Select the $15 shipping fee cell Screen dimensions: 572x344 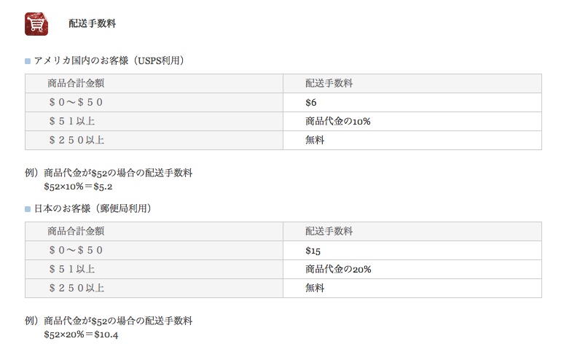coord(313,251)
